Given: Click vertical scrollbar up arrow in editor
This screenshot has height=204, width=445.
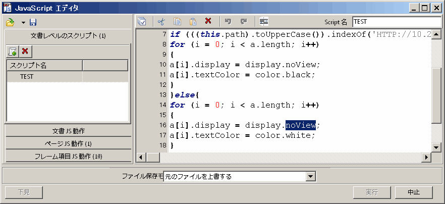Looking at the screenshot, I should [x=436, y=34].
